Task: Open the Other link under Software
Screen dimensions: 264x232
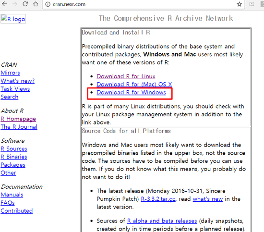Action: [8, 173]
